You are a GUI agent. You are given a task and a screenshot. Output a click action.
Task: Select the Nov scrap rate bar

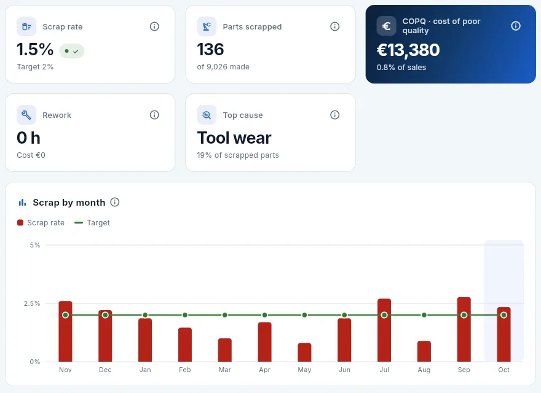point(65,332)
